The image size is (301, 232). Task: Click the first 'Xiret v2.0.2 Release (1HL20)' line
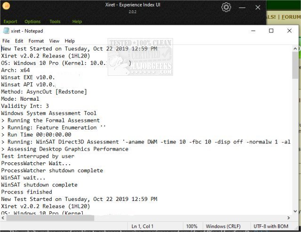click(x=46, y=56)
